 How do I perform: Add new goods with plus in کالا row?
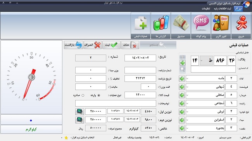(182, 78)
